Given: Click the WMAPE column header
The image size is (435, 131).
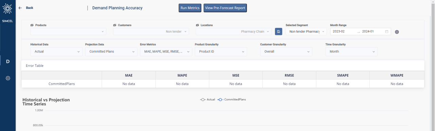Looking at the screenshot, I should coord(397,75).
